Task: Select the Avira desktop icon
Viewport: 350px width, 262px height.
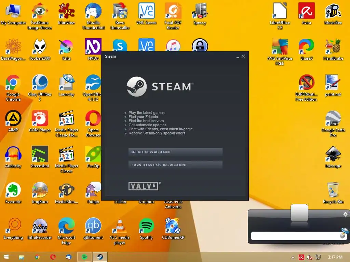Action: coord(307,14)
